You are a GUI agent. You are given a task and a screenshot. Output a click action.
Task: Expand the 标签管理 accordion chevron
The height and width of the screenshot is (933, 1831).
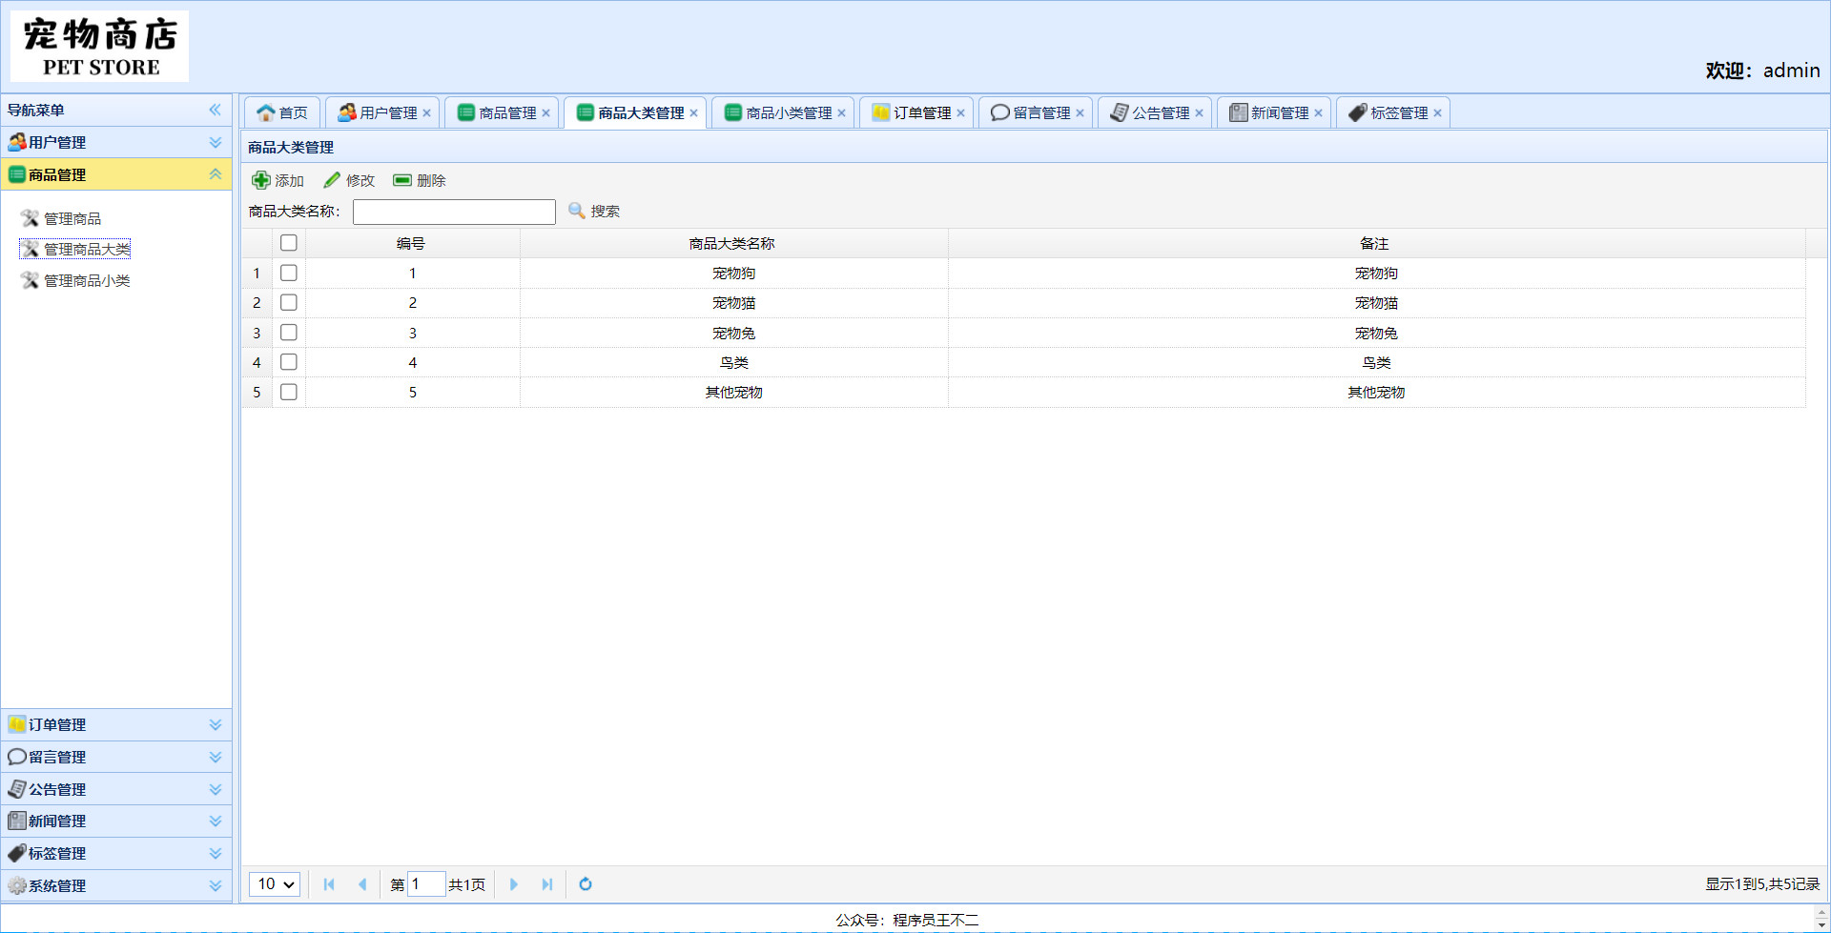(216, 853)
